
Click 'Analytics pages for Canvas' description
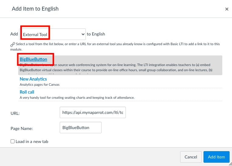[39, 85]
